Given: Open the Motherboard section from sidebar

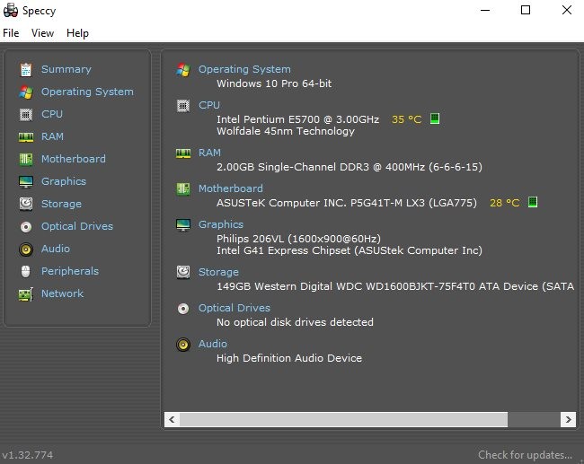Looking at the screenshot, I should tap(74, 159).
